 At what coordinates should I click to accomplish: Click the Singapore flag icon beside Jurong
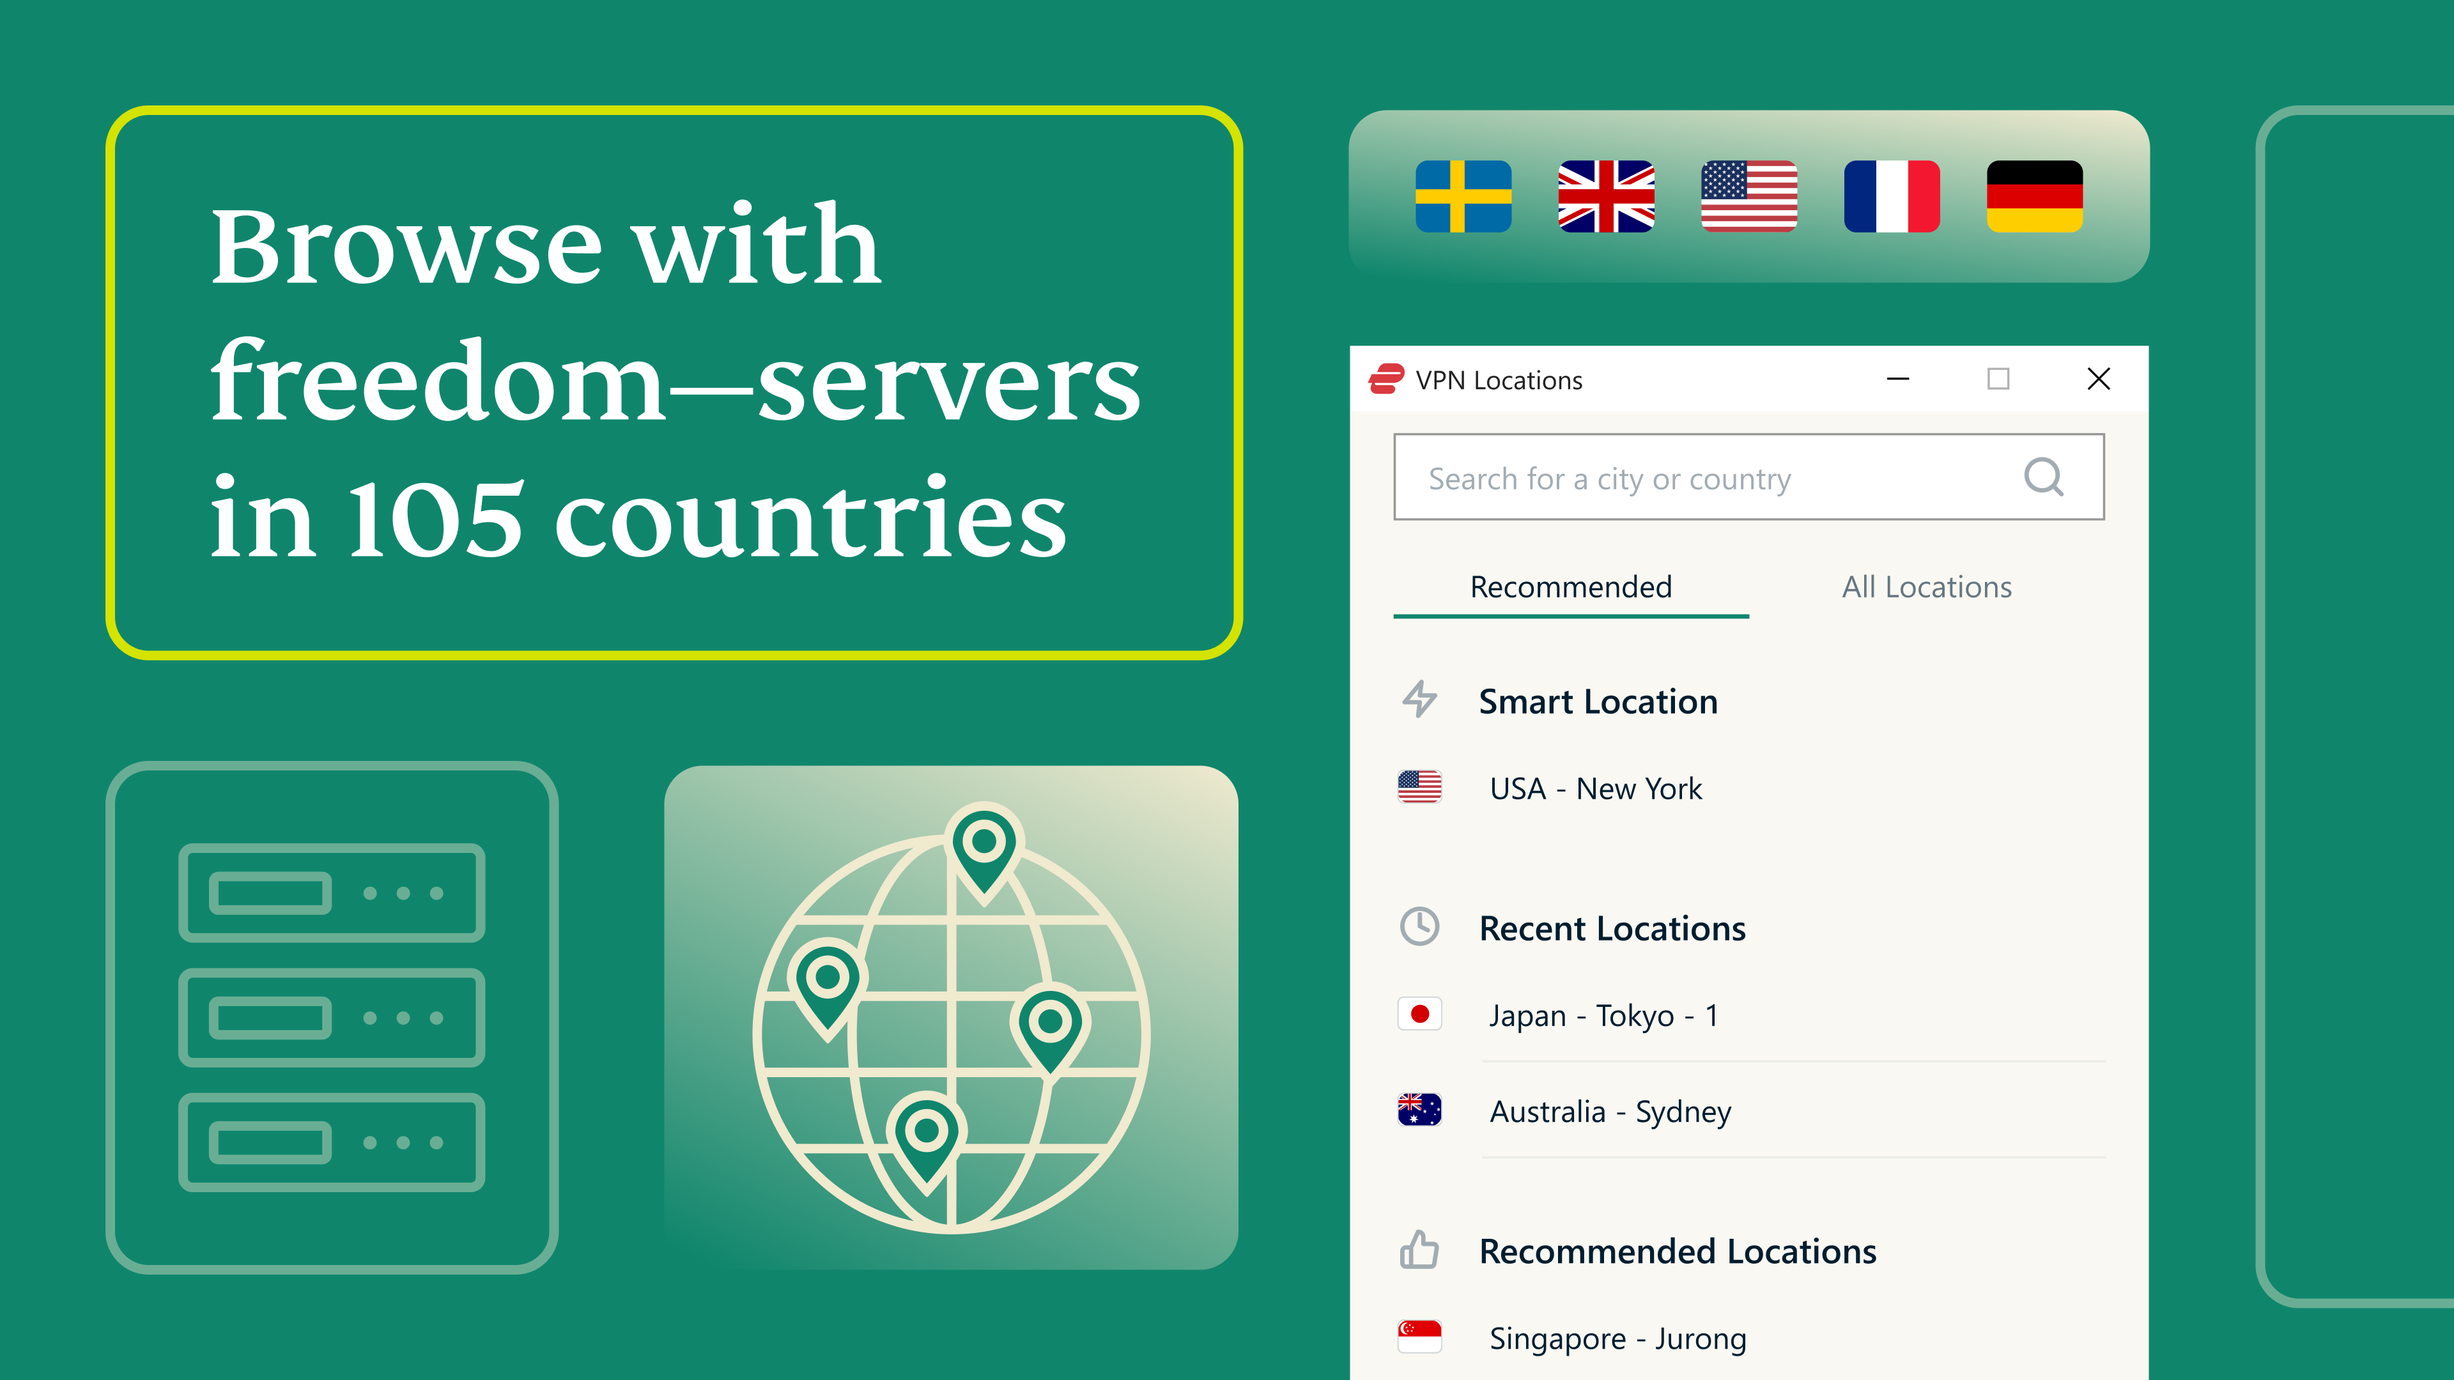click(1419, 1337)
